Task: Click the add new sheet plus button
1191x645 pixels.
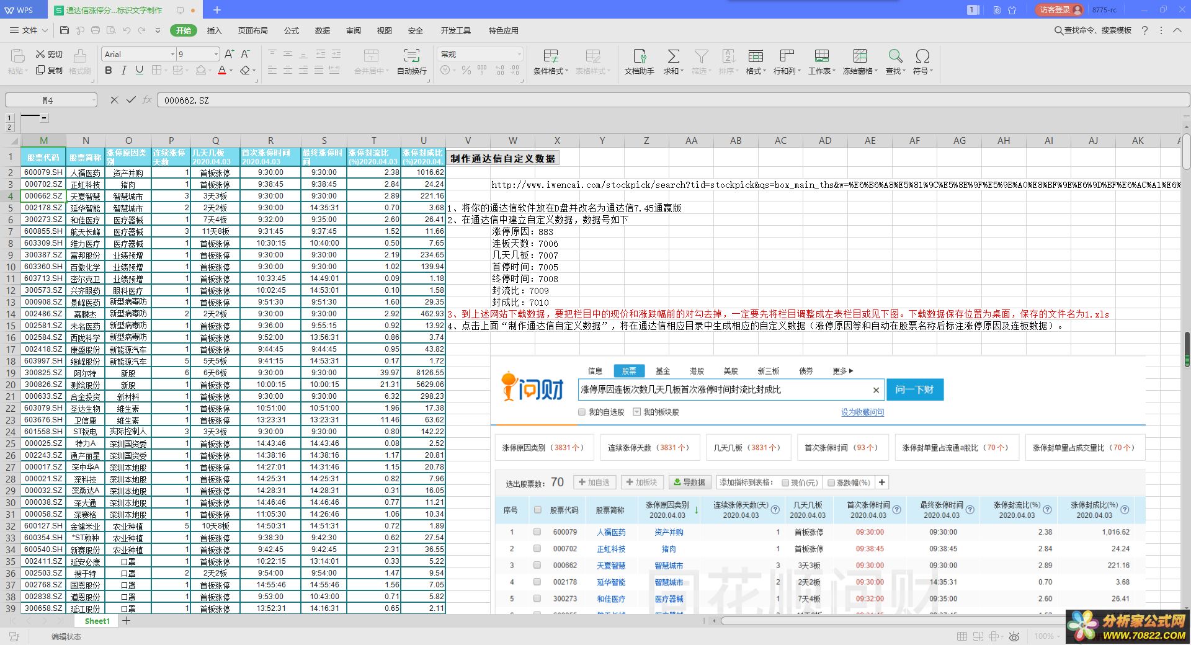Action: 126,620
